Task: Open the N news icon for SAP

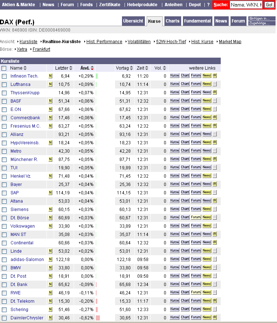Action: 50,192
